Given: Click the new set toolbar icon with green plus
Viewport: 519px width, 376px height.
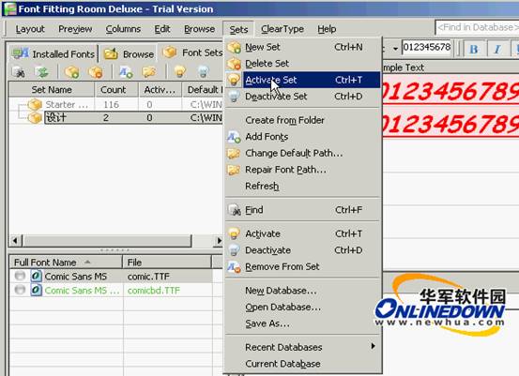Looking at the screenshot, I should [x=72, y=72].
